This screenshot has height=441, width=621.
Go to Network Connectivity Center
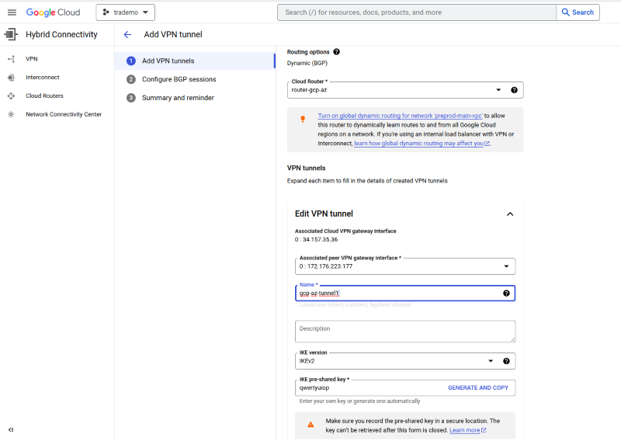click(63, 115)
